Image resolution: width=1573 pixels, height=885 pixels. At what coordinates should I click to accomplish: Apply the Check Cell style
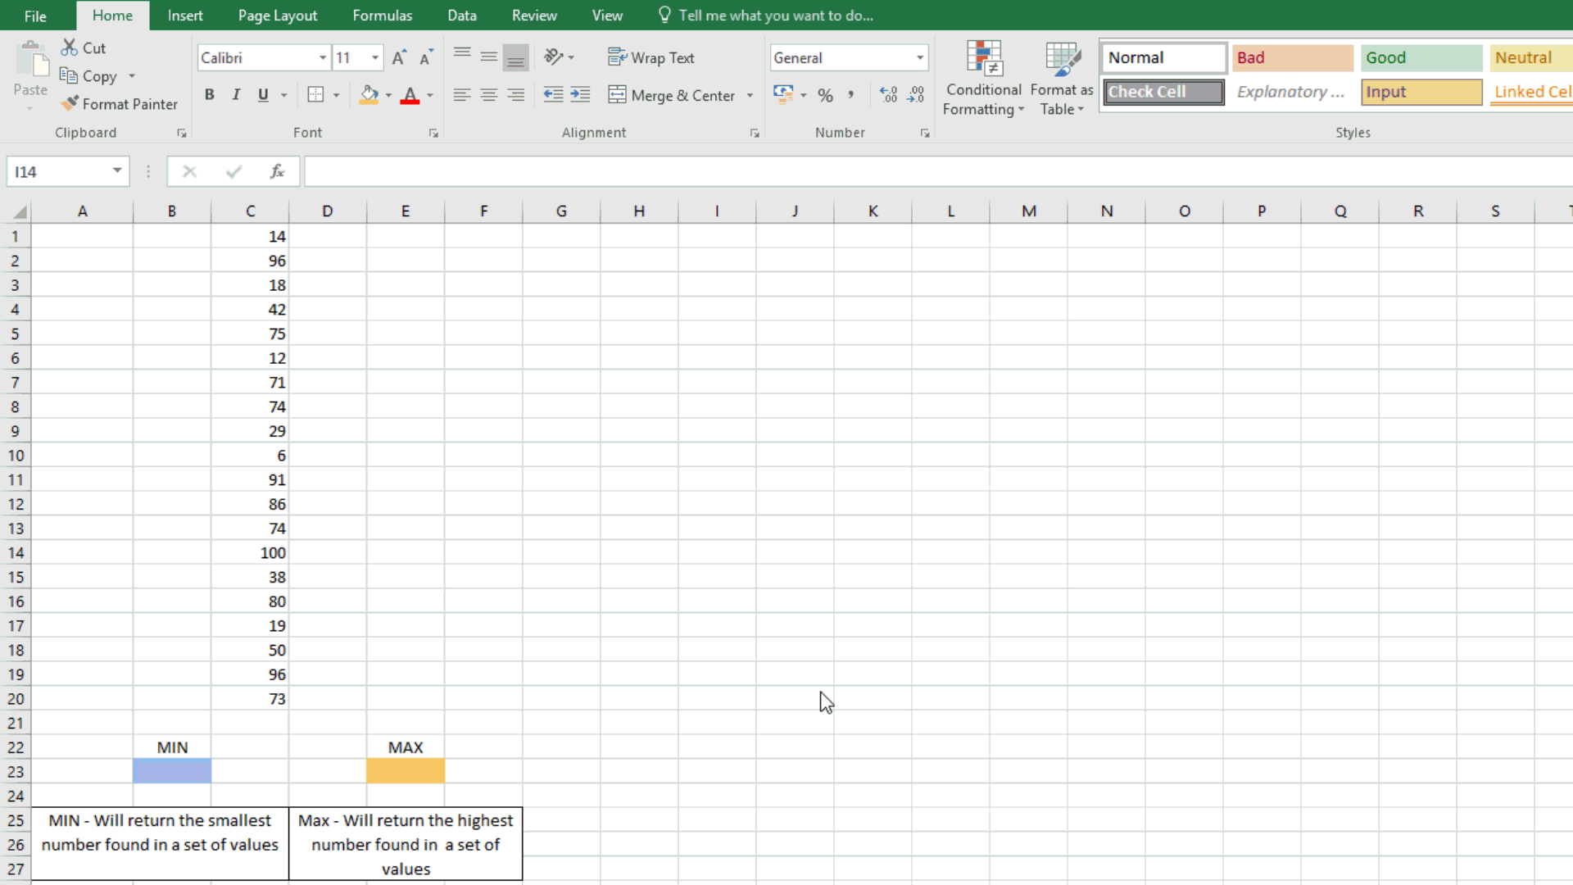coord(1163,92)
